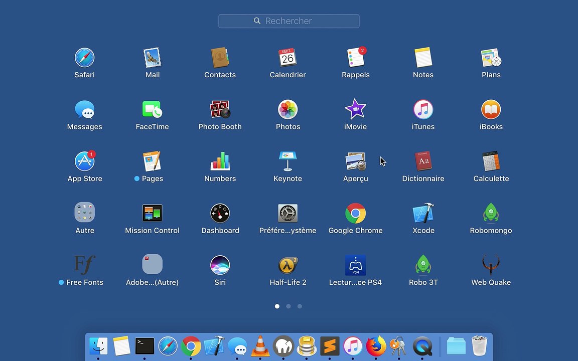
Task: Open Terminal from the Dock
Action: (144, 346)
